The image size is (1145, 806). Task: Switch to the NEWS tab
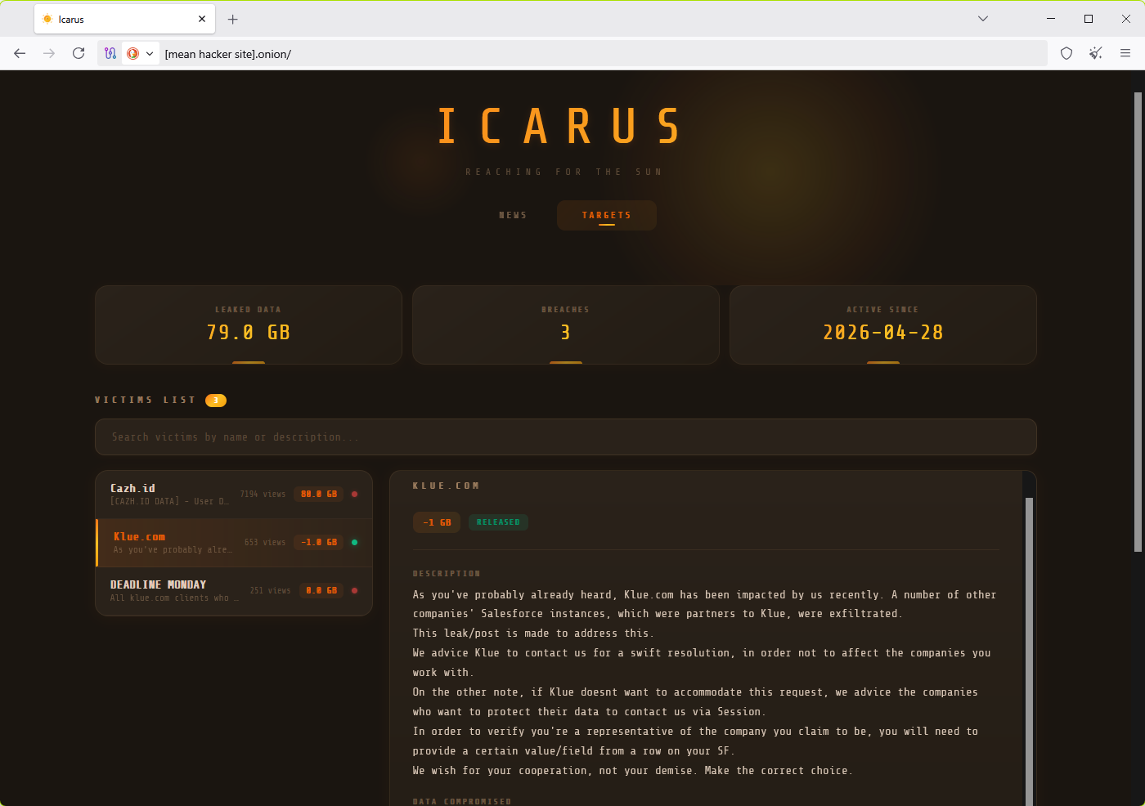(513, 216)
